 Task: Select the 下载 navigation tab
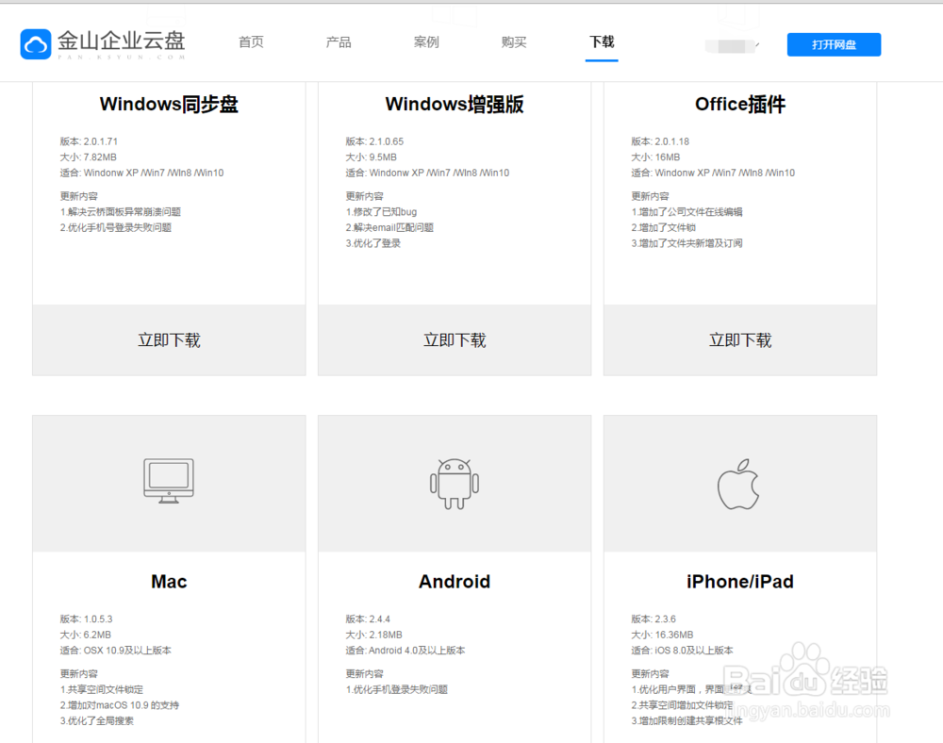602,42
